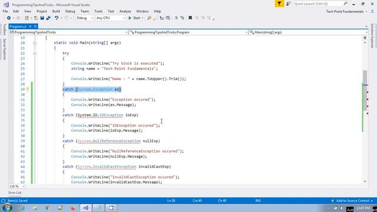Click the feedback icon beside Quick Launch
Screen dimensions: 377x212
[x=288, y=4]
